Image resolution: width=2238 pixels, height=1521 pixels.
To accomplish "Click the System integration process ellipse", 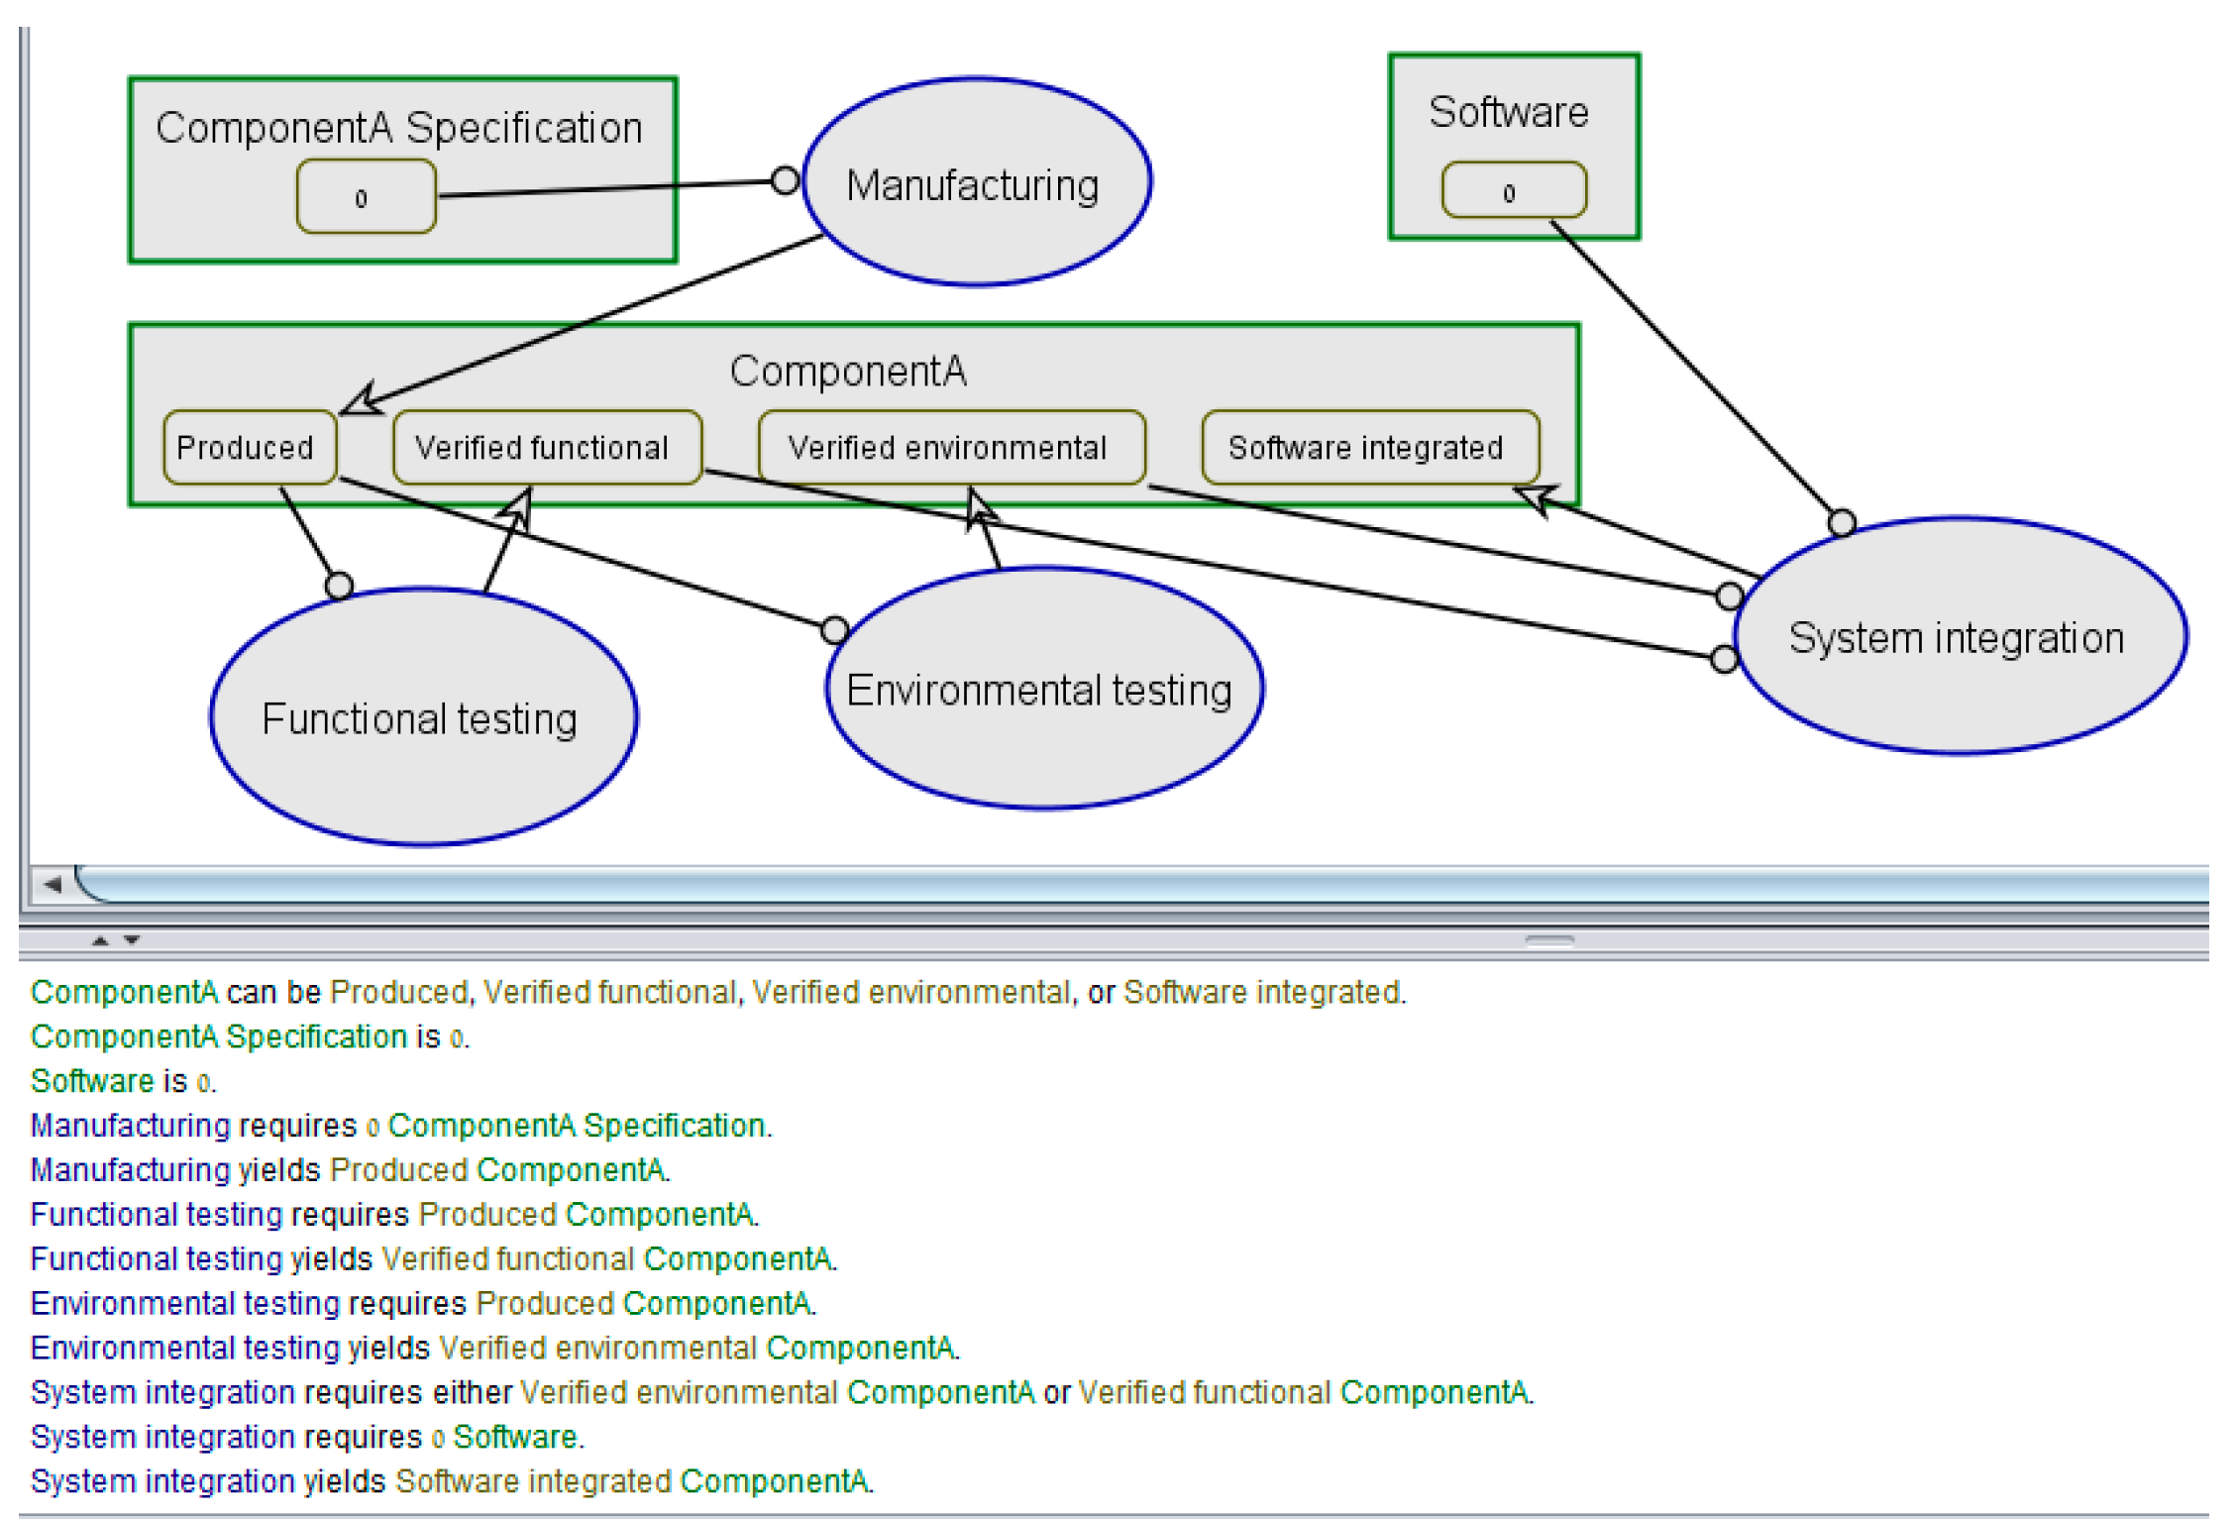I will coord(1959,637).
